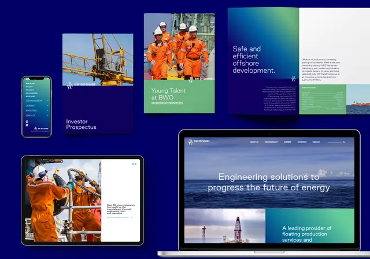The image size is (370, 259).
Task: Click the BW monogram on open brochure spread
Action: pyautogui.click(x=293, y=79)
